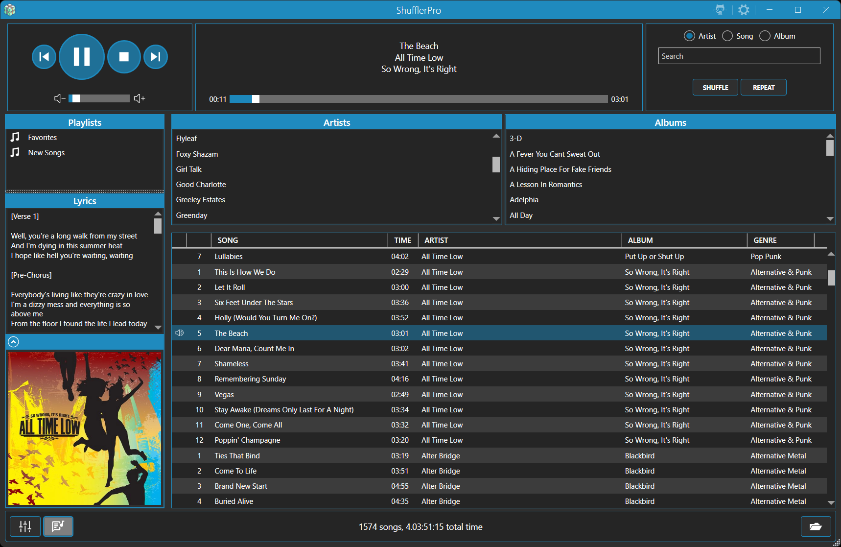The width and height of the screenshot is (841, 547).
Task: Click the REPEAT button
Action: coord(763,88)
